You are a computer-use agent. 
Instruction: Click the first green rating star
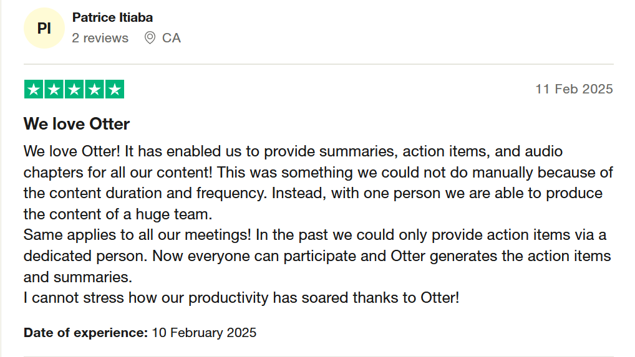(x=34, y=90)
